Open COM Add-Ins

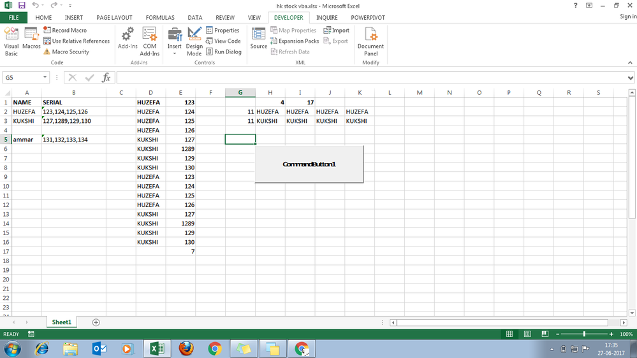pos(149,41)
